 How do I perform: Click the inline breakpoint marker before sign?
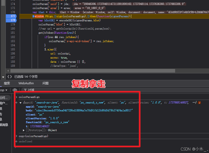tap(55, 16)
